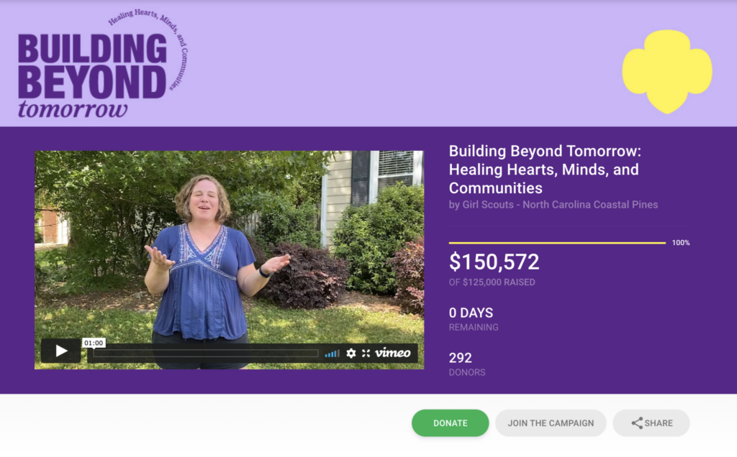Seek along the video progress bar
The height and width of the screenshot is (457, 737).
click(x=206, y=354)
